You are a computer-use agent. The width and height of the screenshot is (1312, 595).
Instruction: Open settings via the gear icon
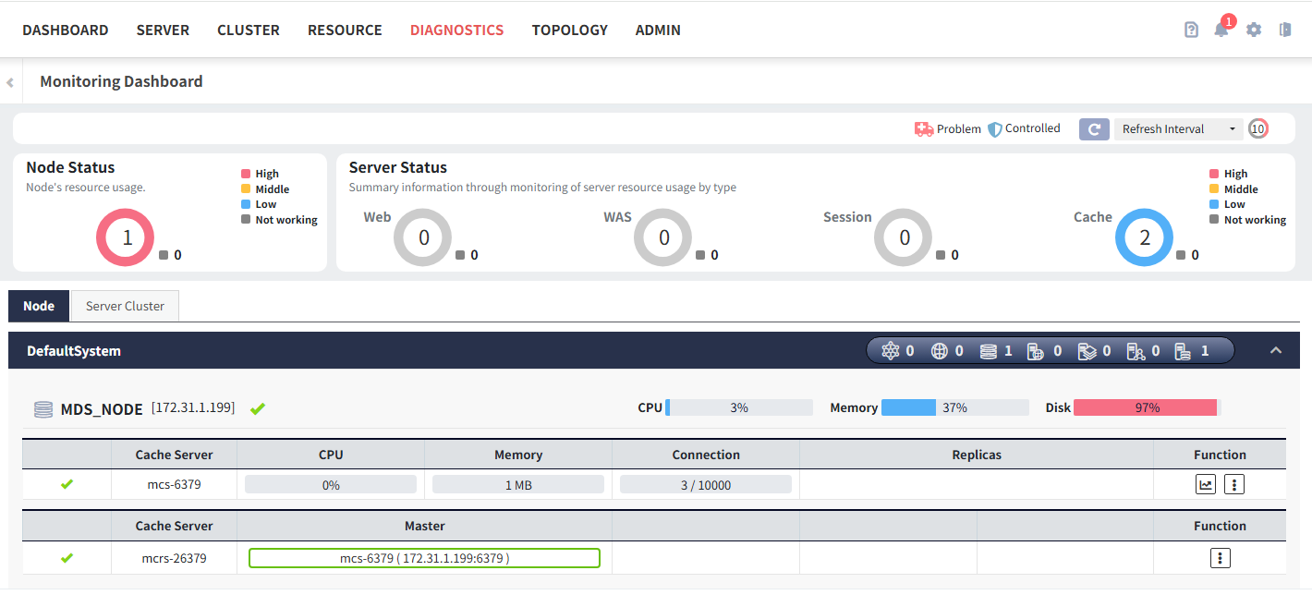(x=1253, y=30)
